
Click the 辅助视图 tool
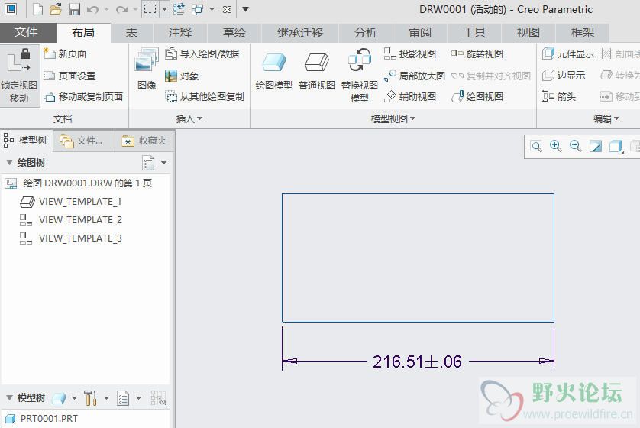pyautogui.click(x=410, y=97)
